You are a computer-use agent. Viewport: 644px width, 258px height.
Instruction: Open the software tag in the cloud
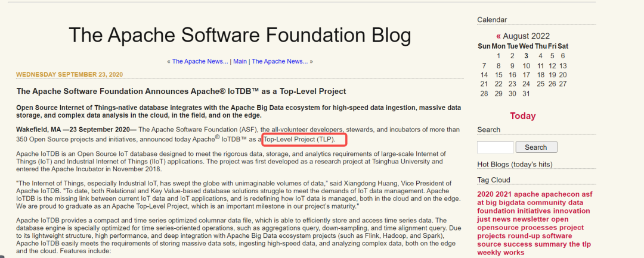coord(558,236)
